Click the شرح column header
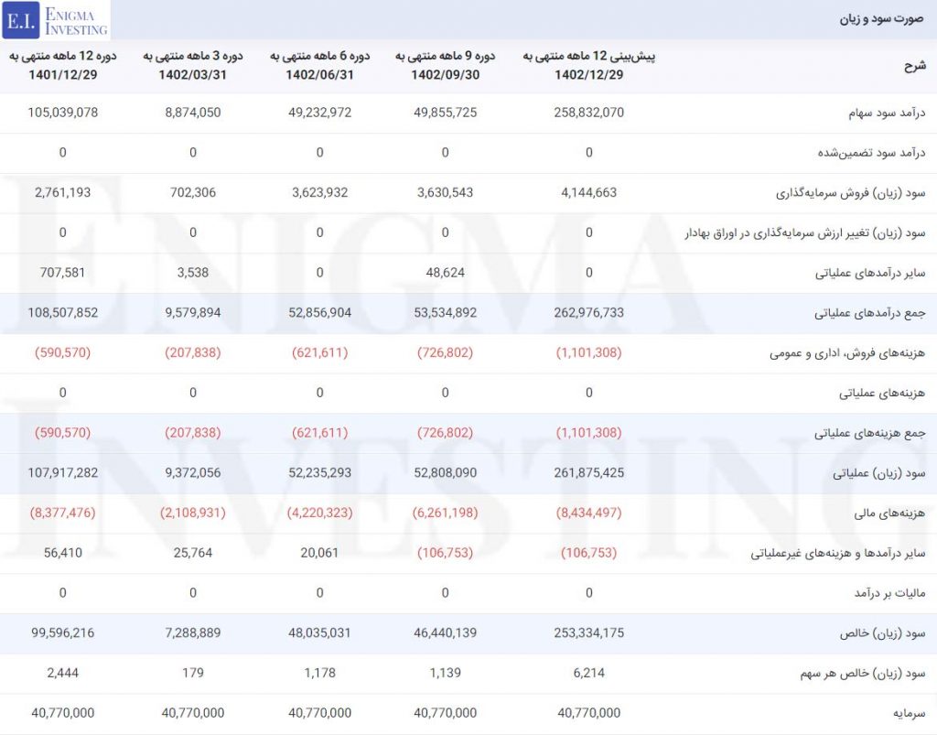The image size is (937, 735). 914,65
